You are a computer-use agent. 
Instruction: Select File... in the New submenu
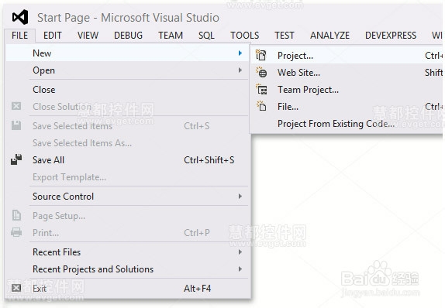point(347,107)
